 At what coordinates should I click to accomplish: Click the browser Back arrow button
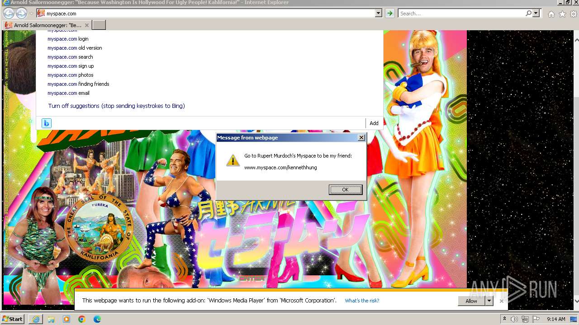9,14
